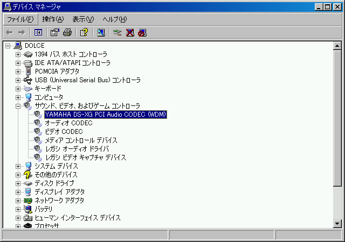Open Properties via toolbar icon

tap(55, 33)
